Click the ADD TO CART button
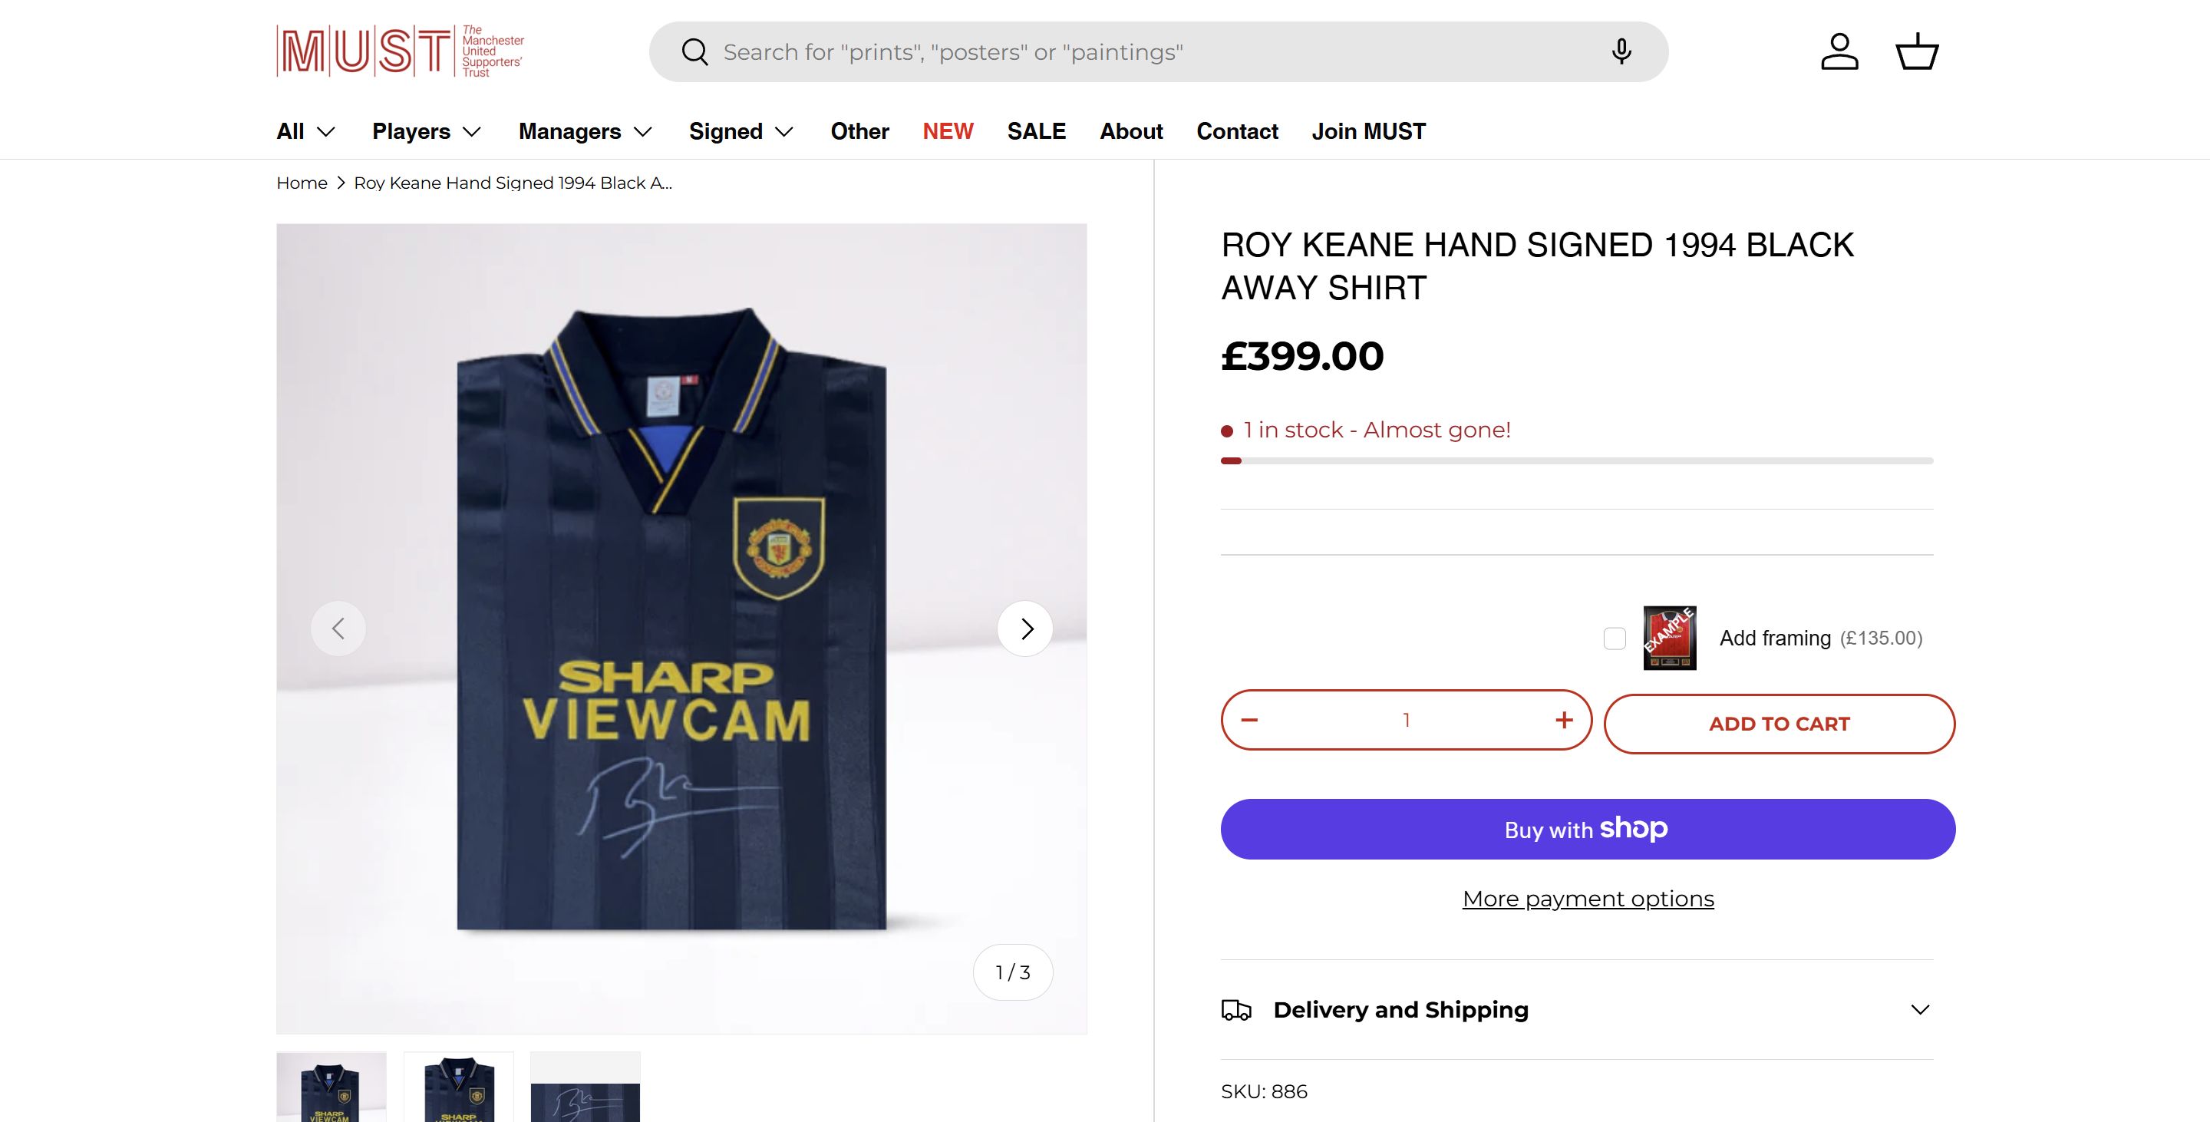The height and width of the screenshot is (1122, 2210). pyautogui.click(x=1779, y=724)
